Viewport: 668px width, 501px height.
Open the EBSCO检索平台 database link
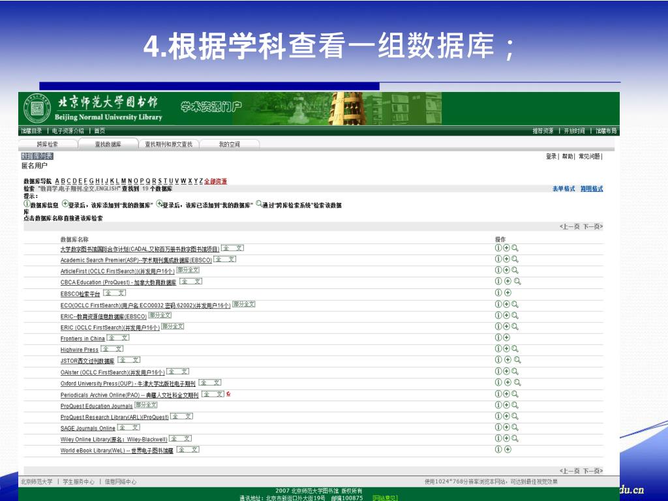pyautogui.click(x=80, y=294)
